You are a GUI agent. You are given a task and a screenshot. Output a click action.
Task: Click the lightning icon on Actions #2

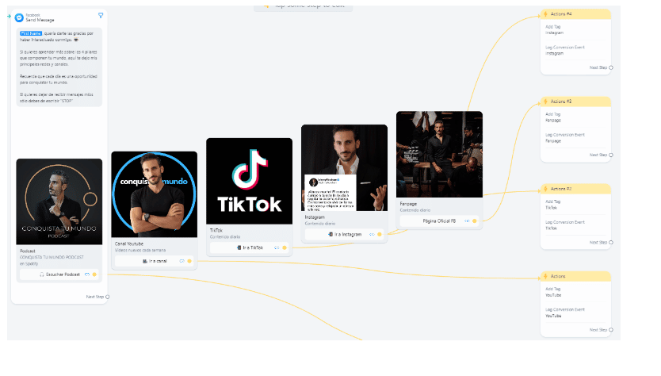545,189
